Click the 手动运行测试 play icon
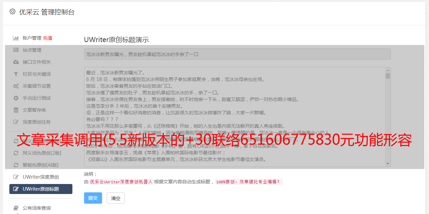 (16, 98)
